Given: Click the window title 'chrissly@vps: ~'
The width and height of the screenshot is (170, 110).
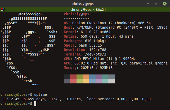Looking at the screenshot, I should pos(85,4).
